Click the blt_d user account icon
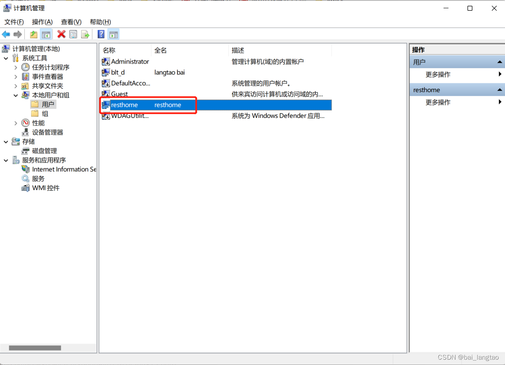This screenshot has width=505, height=365. point(106,72)
